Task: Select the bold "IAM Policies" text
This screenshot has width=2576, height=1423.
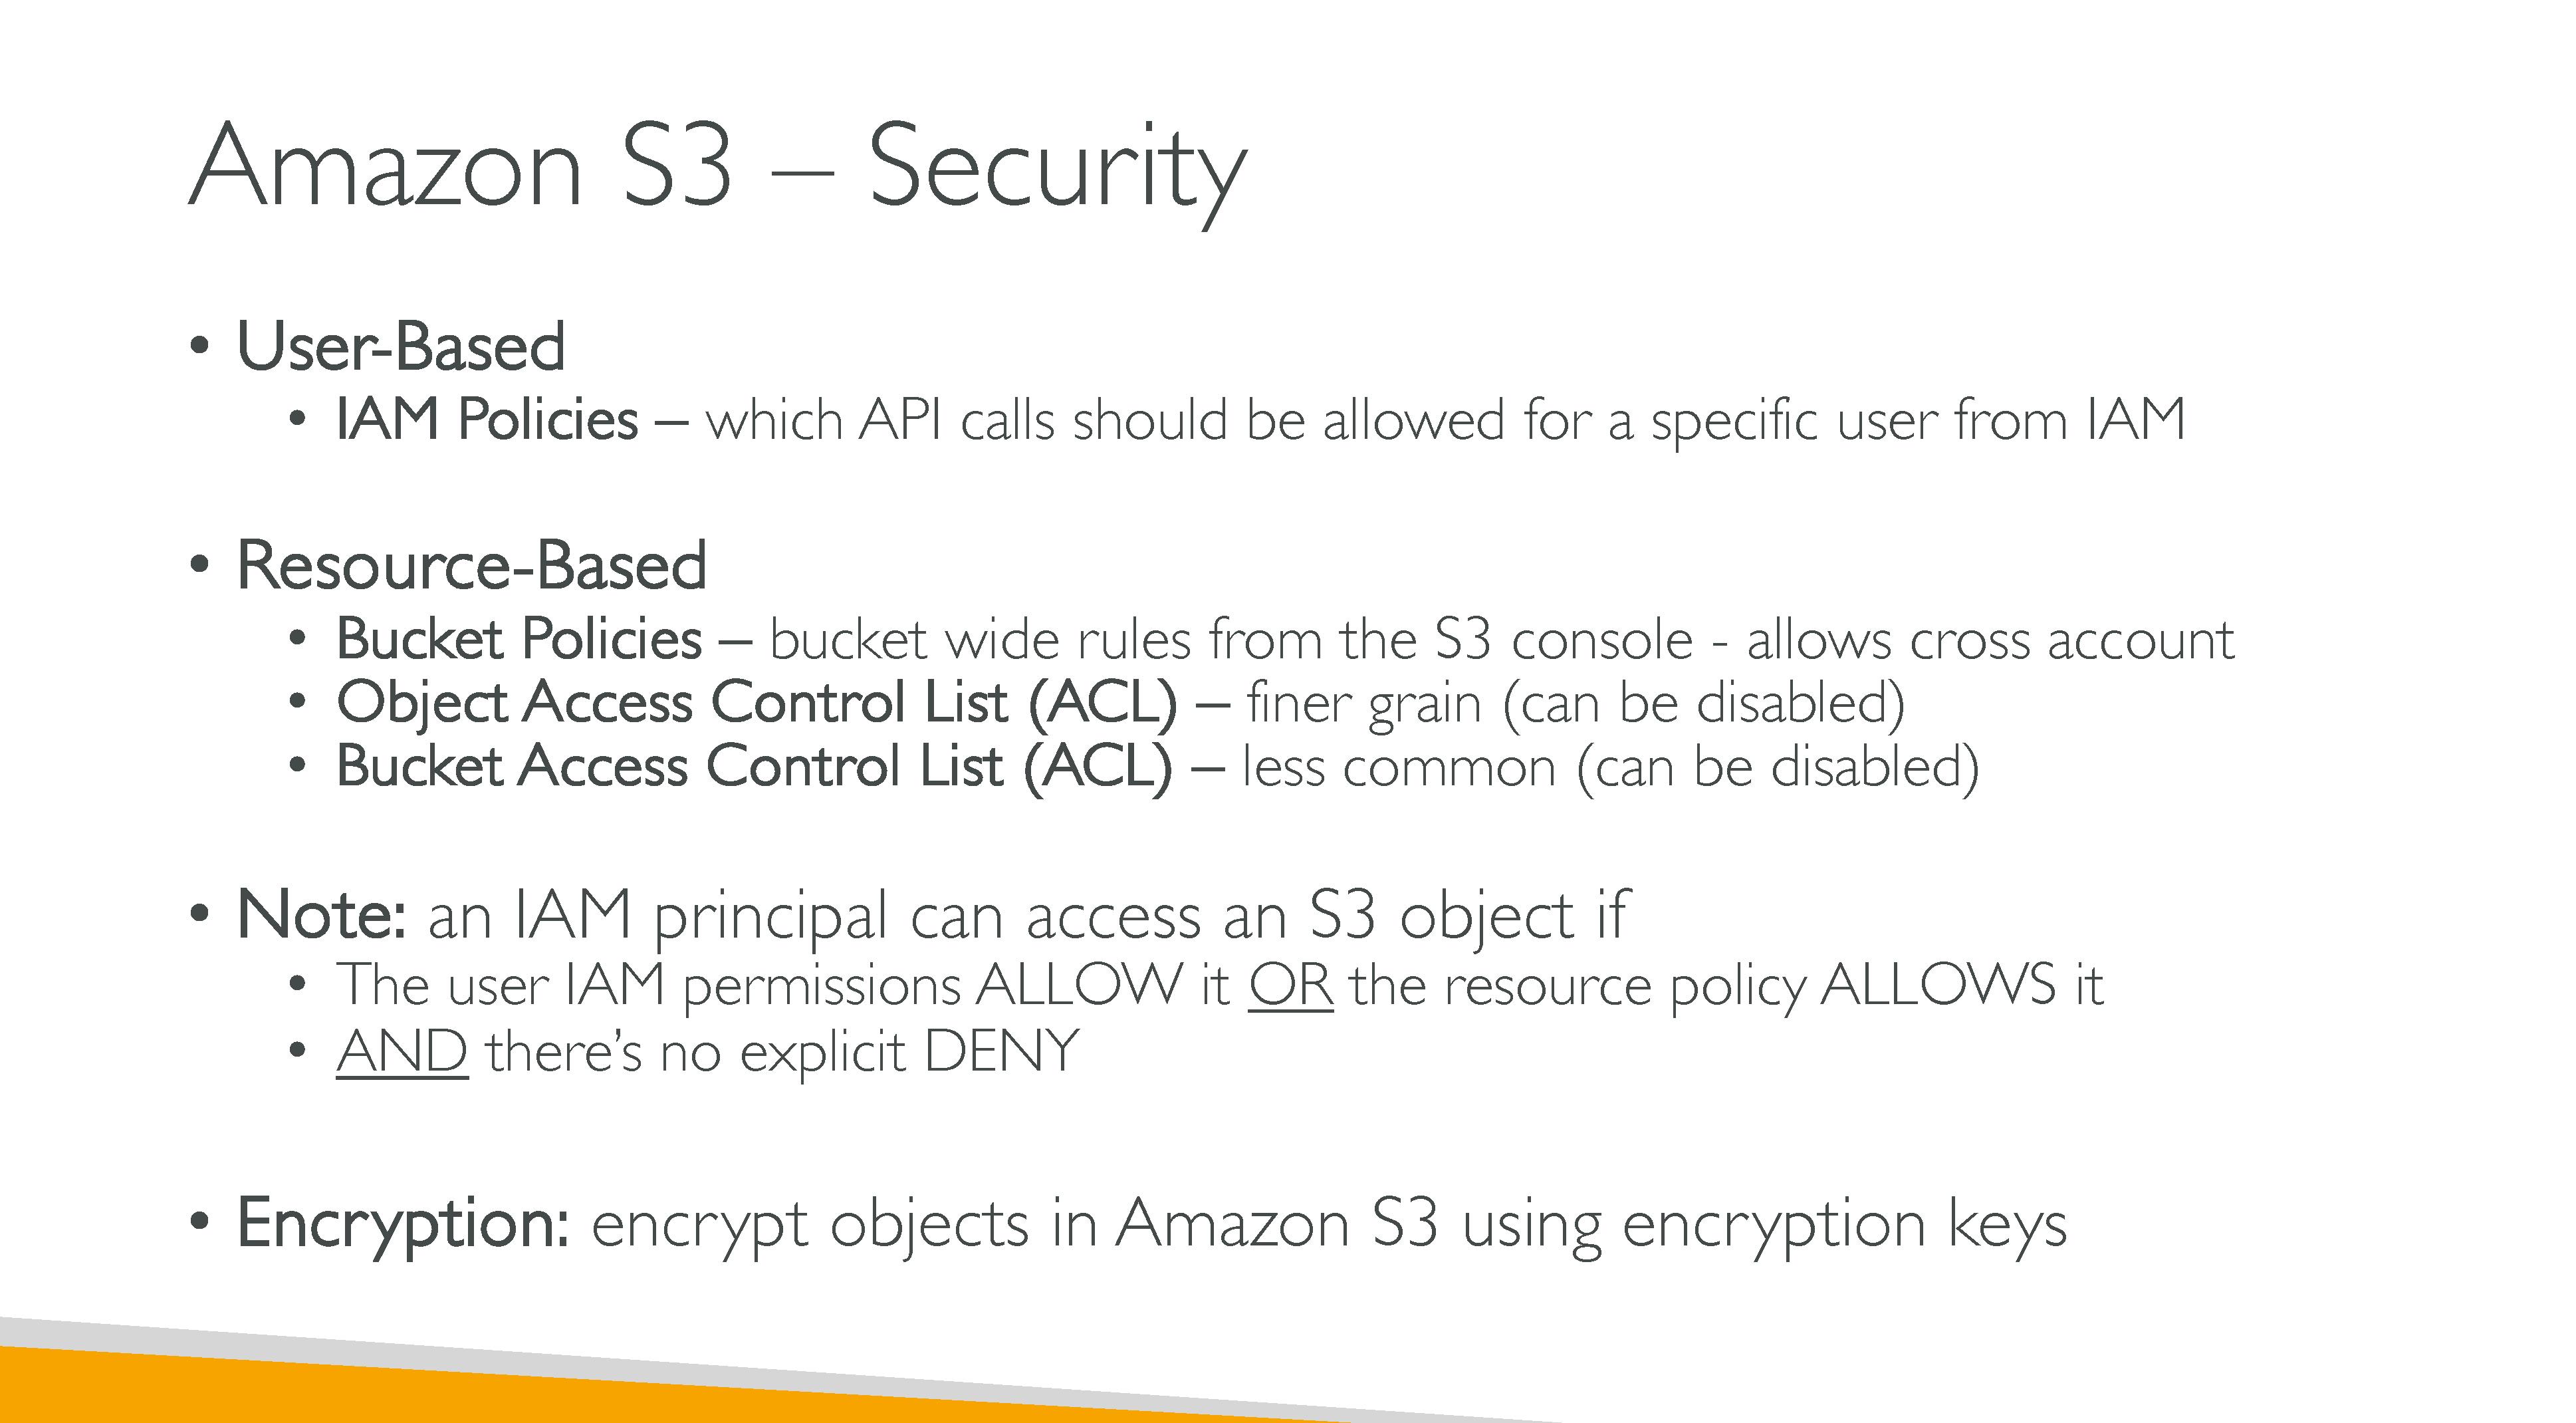Action: (487, 419)
